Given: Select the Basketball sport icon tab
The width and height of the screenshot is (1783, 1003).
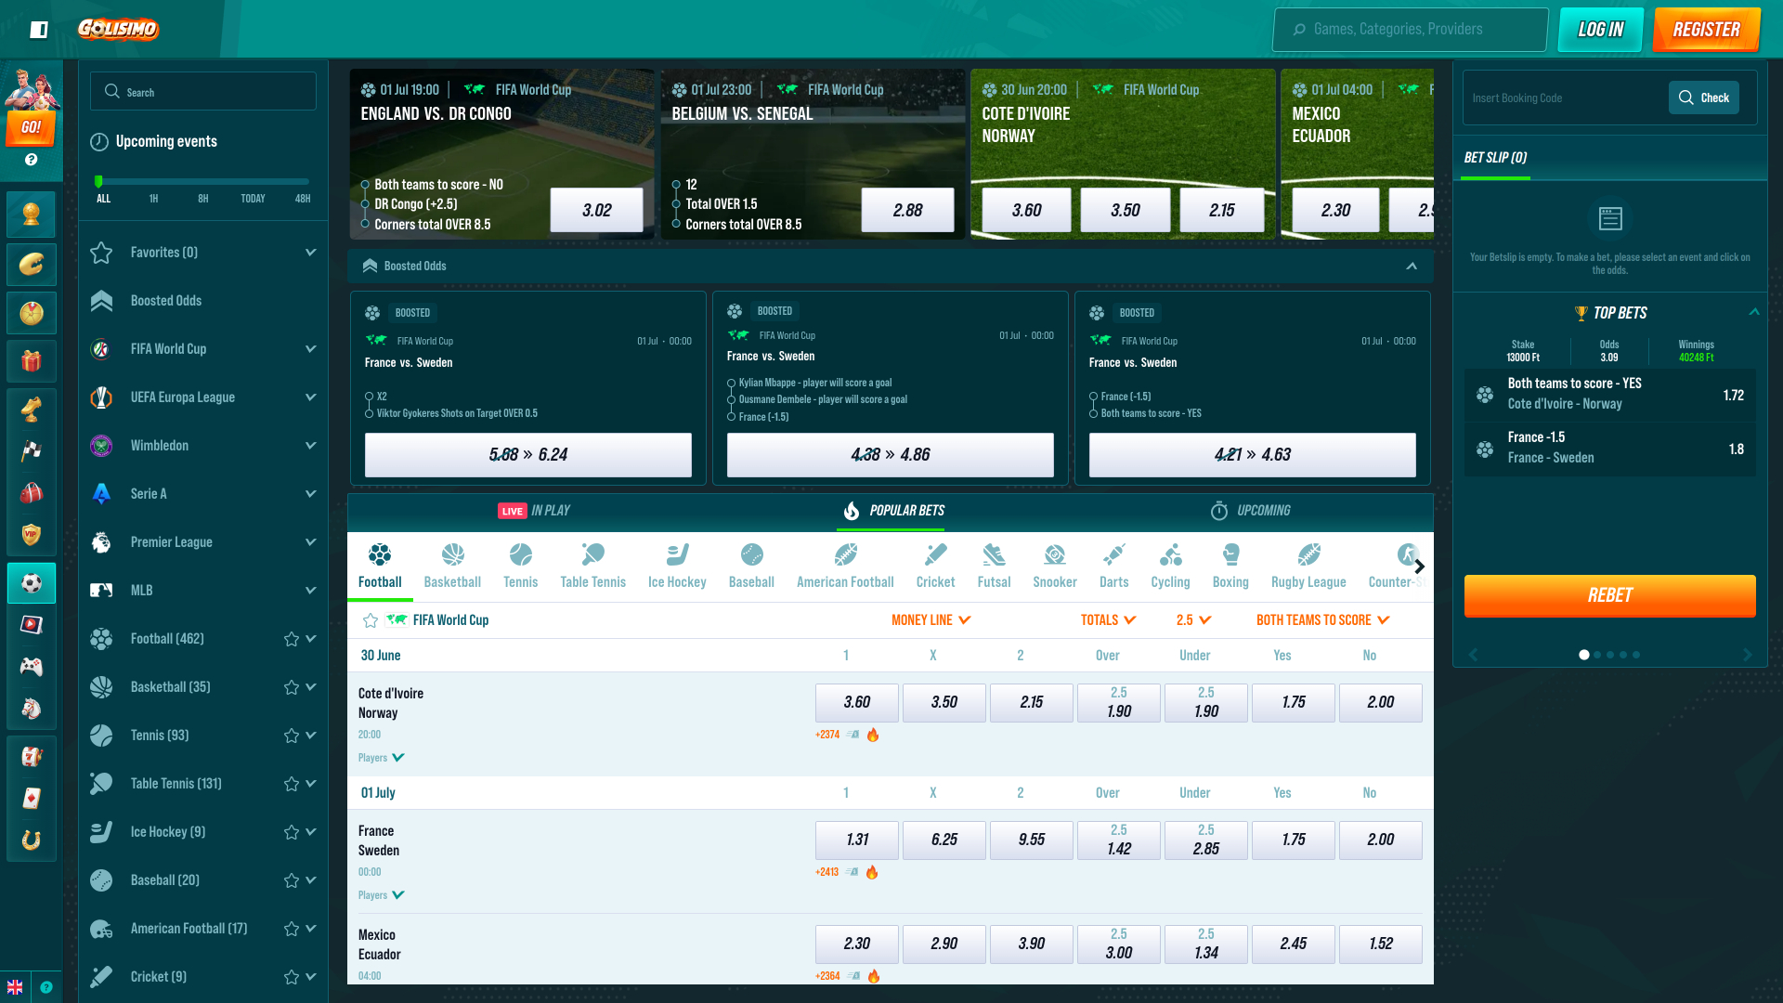Looking at the screenshot, I should coord(452,567).
